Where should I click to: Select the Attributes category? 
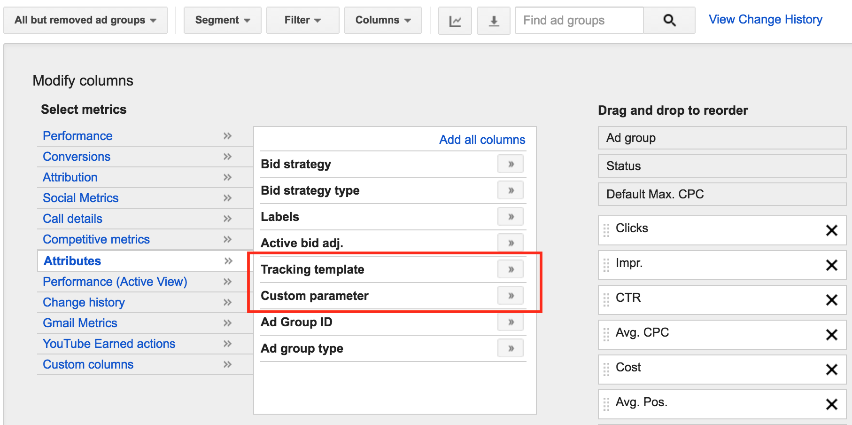[72, 261]
